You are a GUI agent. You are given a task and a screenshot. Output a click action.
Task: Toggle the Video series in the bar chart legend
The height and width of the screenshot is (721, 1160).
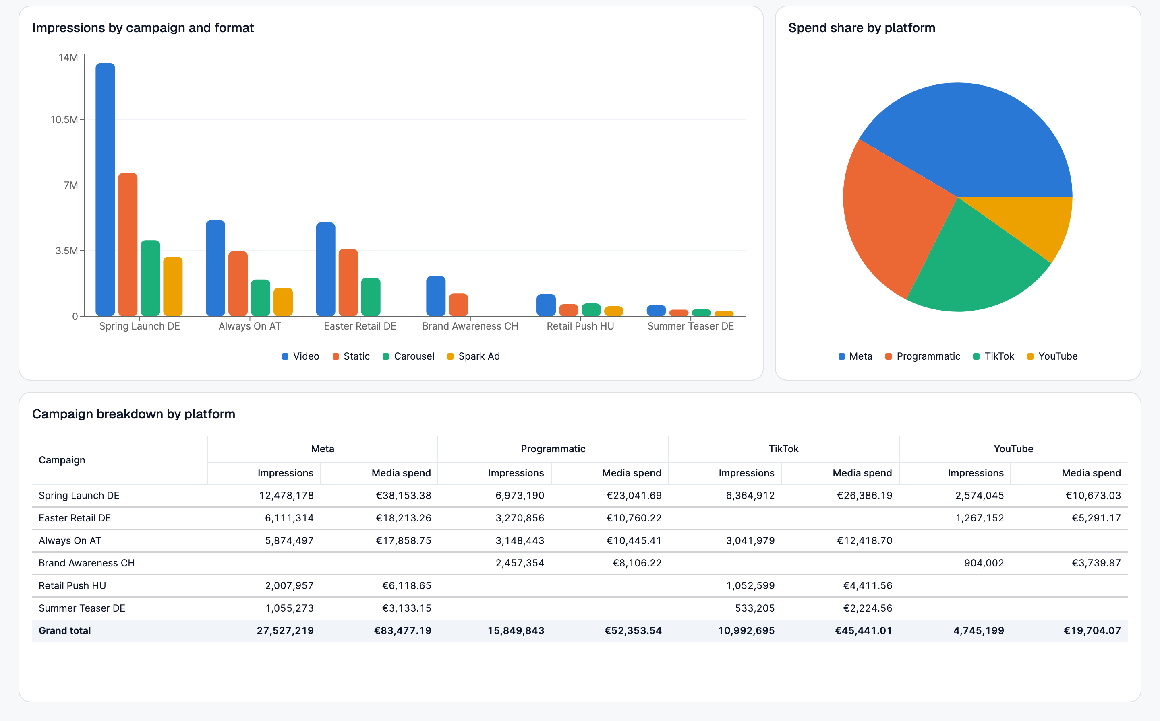(x=300, y=356)
